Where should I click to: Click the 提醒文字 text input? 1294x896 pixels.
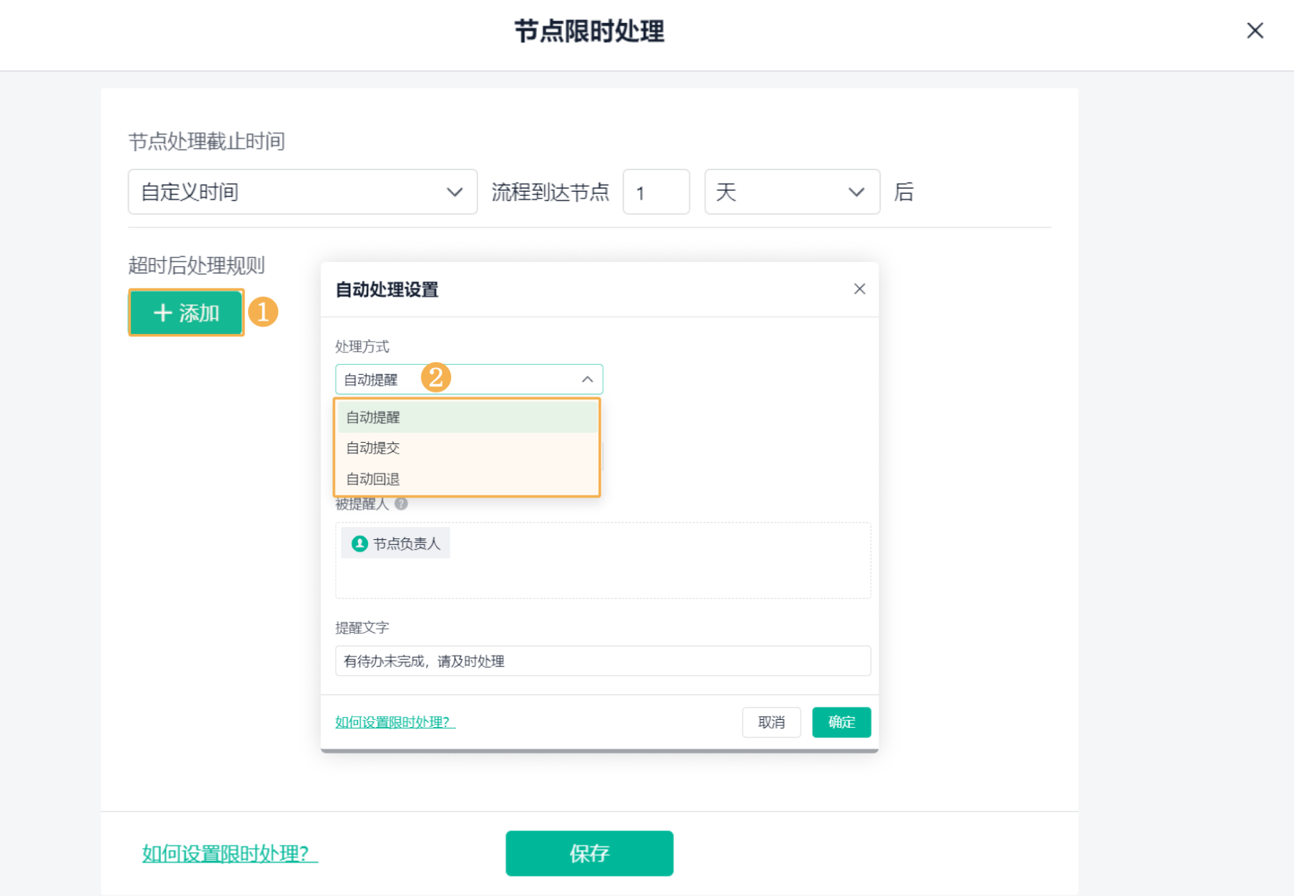603,660
